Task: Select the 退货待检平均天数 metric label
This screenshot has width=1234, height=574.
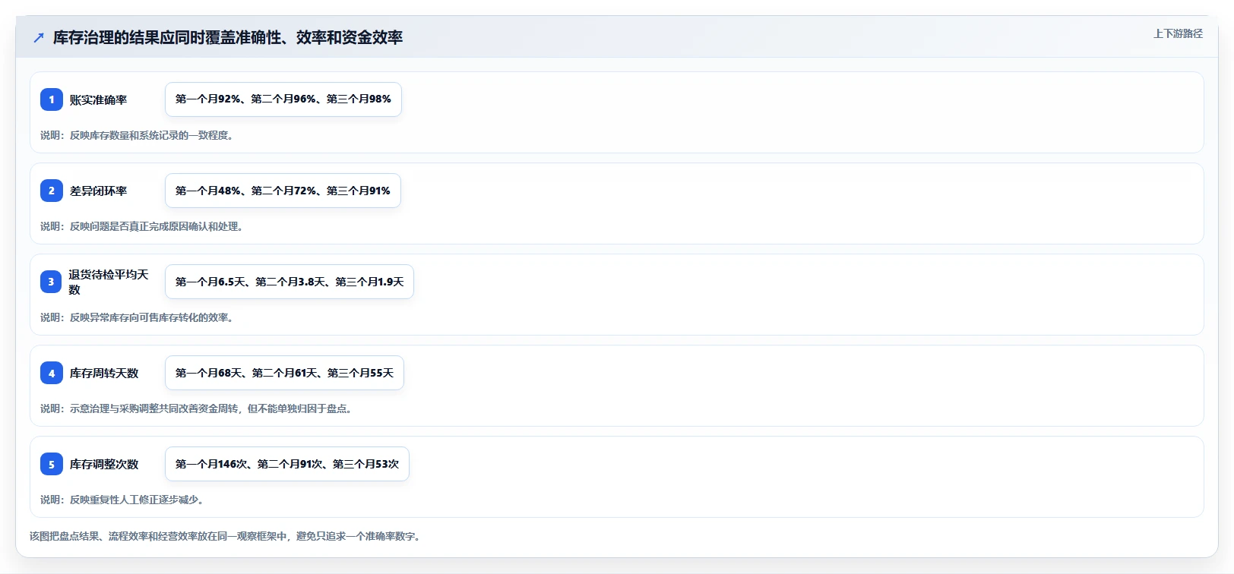Action: (x=109, y=282)
